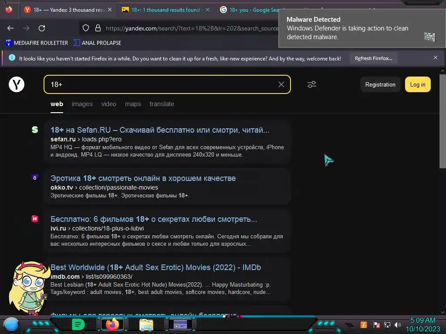
Task: Click the okko.tv collection/passionate-movies URL
Action: click(x=104, y=187)
